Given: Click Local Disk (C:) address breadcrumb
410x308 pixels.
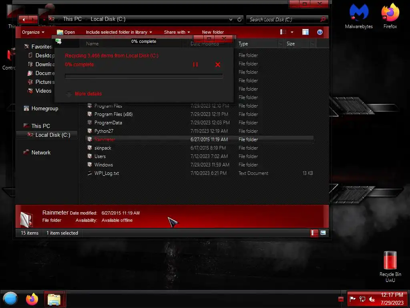Looking at the screenshot, I should point(108,19).
